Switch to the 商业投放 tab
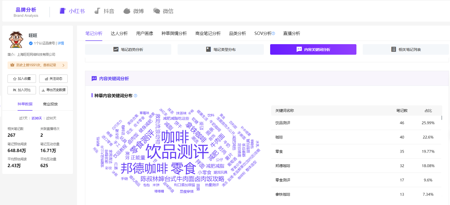 point(50,104)
